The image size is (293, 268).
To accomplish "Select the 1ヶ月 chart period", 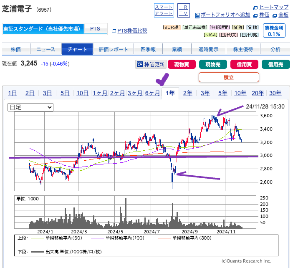I will pyautogui.click(x=100, y=93).
